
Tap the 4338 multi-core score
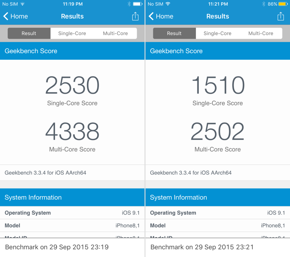tap(72, 131)
